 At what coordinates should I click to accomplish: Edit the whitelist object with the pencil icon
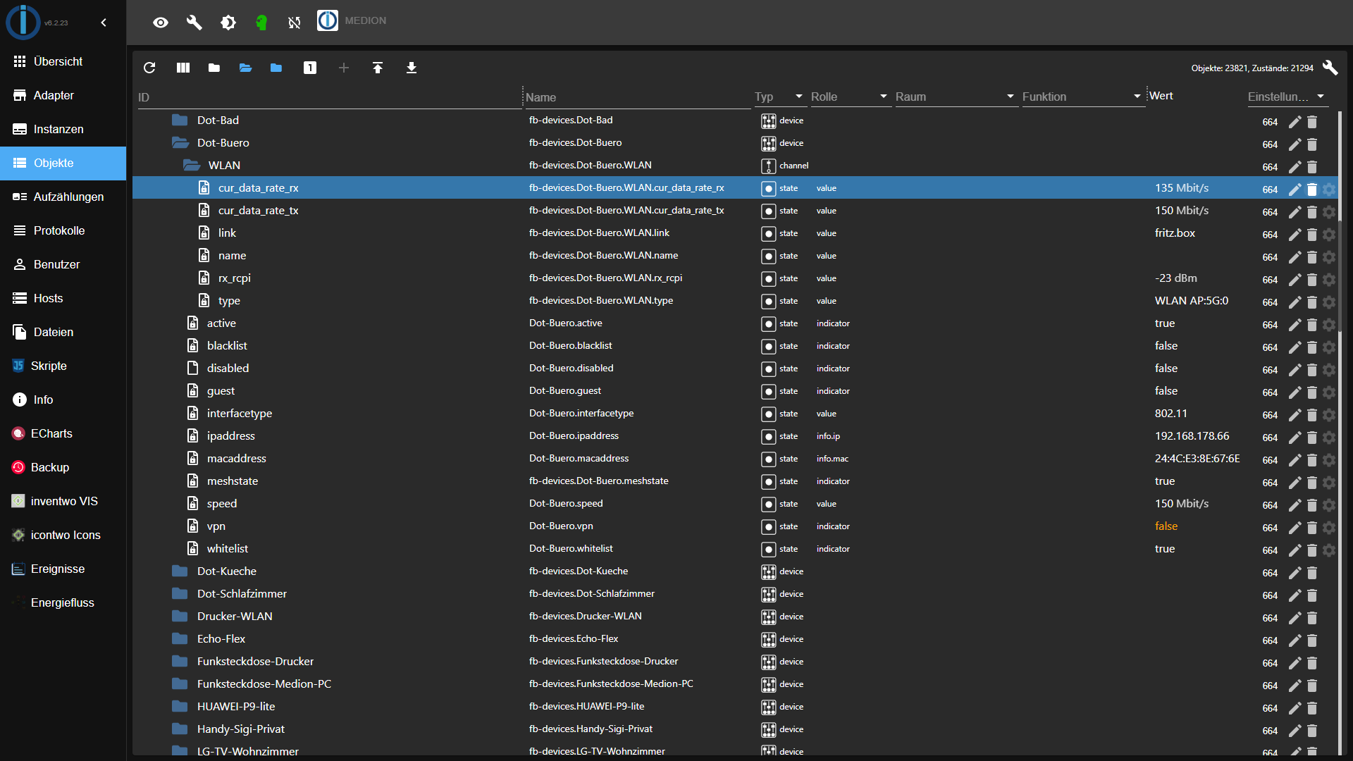(1295, 550)
